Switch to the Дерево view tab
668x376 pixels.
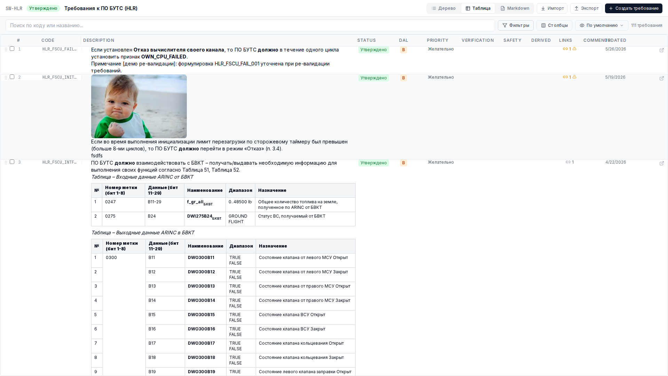444,8
